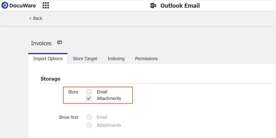This screenshot has height=138, width=276.
Task: Click the Outlook icon in header
Action: pos(153,6)
